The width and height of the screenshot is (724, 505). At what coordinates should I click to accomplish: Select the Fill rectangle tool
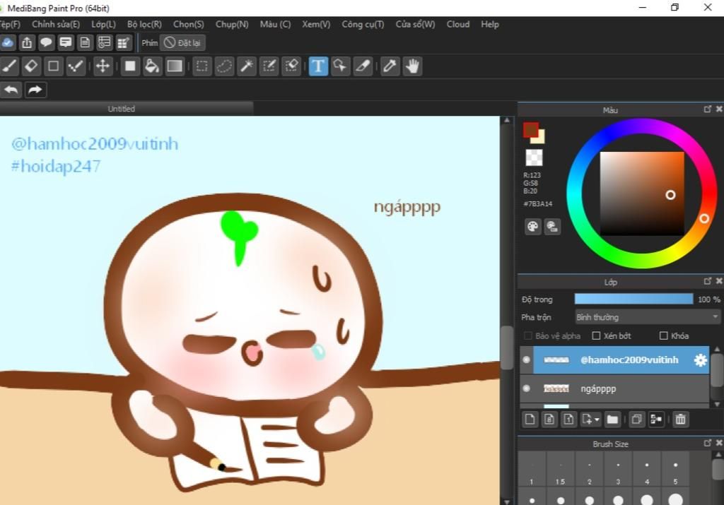click(x=130, y=66)
